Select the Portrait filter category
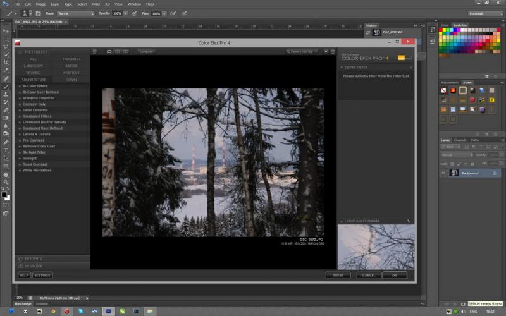This screenshot has width=506, height=316. [71, 73]
